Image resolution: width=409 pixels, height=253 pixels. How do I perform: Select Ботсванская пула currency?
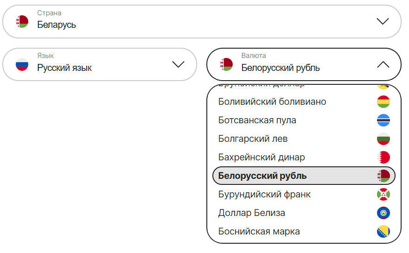click(x=257, y=120)
